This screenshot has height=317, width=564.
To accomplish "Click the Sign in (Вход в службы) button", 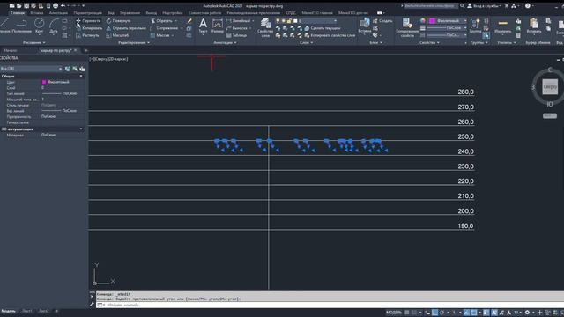I will tap(484, 6).
